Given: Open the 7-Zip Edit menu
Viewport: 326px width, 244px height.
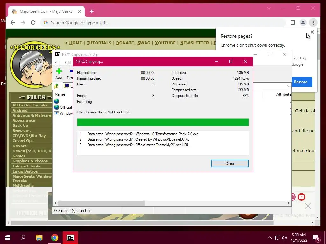Looking at the screenshot, I should point(68,63).
